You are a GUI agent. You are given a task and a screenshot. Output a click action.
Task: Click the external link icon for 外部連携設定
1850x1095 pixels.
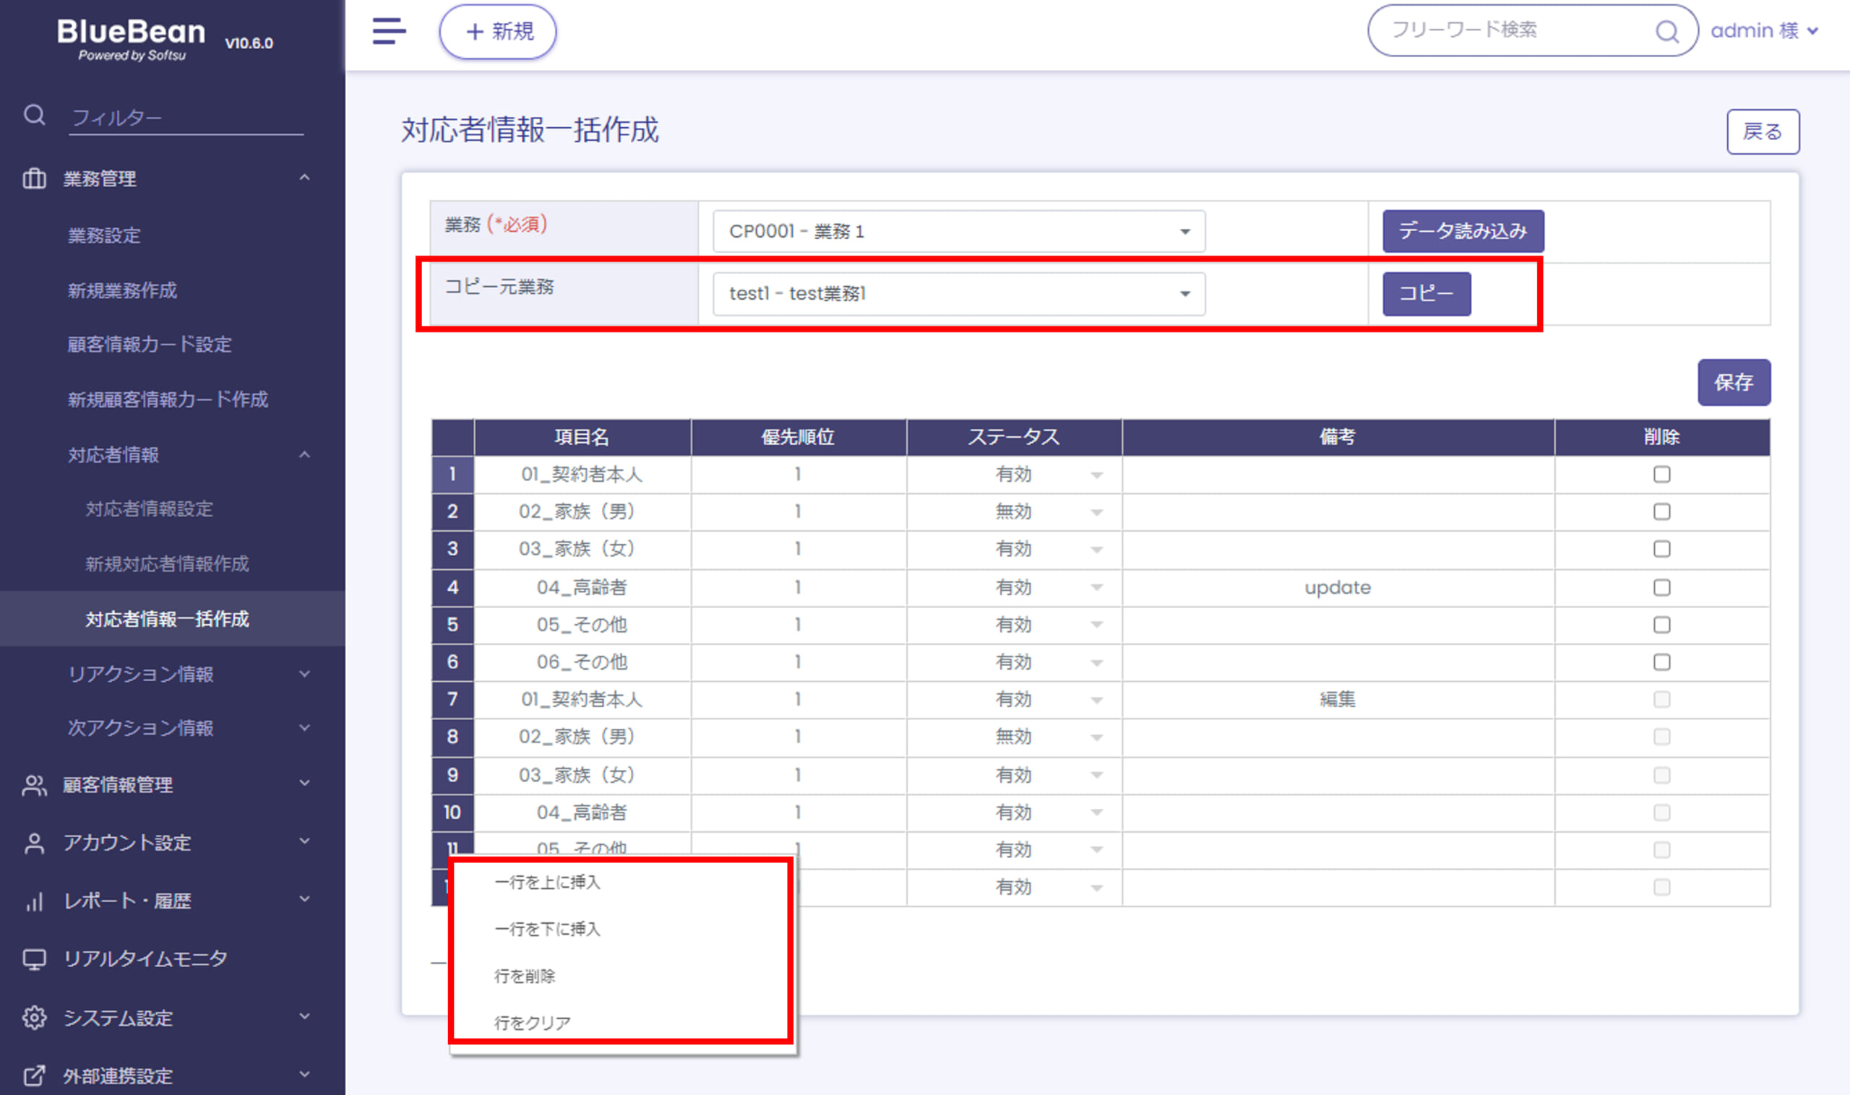point(34,1075)
